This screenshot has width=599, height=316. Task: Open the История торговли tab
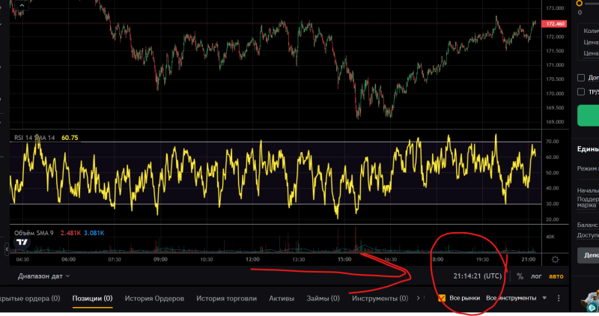(x=227, y=299)
